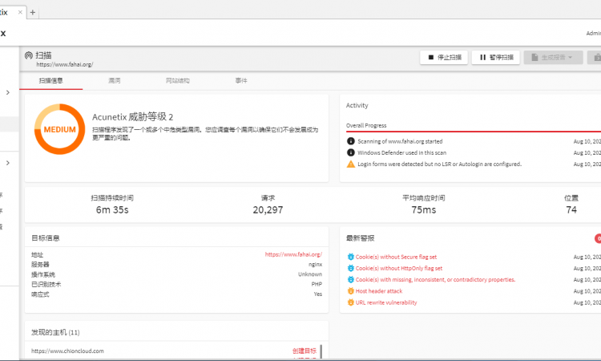Image resolution: width=601 pixels, height=361 pixels.
Task: Click info icon next to Windows Defender entry
Action: tap(350, 152)
